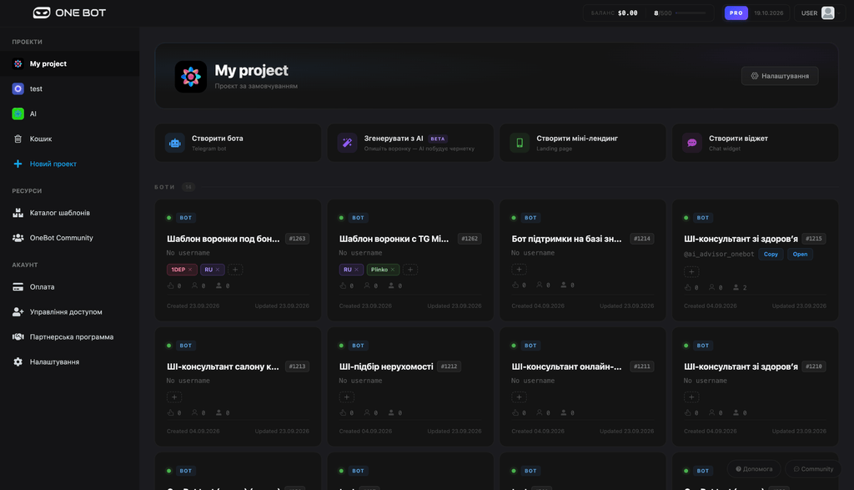
Task: Click the @ai_advisor_onebot username
Action: (719, 255)
